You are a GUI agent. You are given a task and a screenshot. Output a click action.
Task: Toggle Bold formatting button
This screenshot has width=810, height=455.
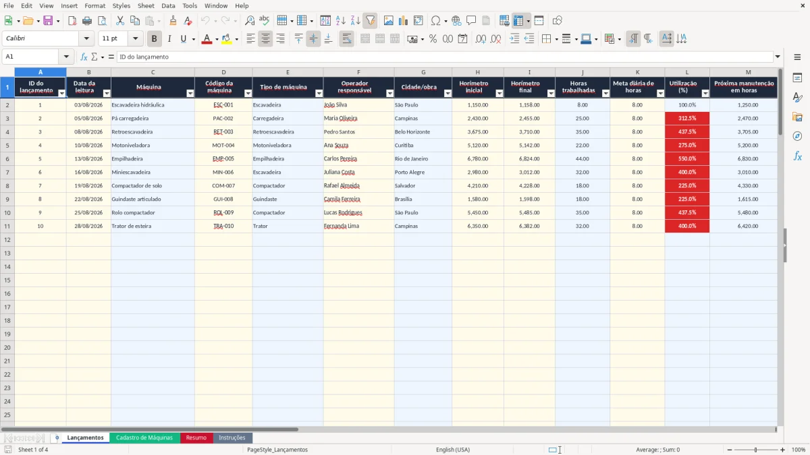click(x=155, y=39)
